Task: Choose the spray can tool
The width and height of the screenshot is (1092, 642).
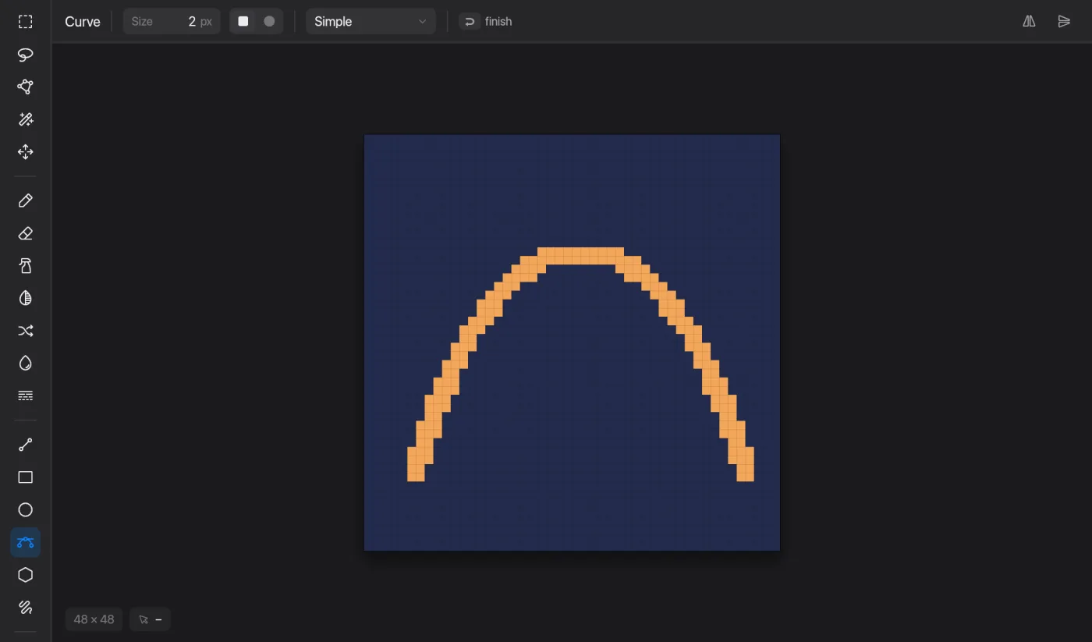Action: (x=25, y=266)
